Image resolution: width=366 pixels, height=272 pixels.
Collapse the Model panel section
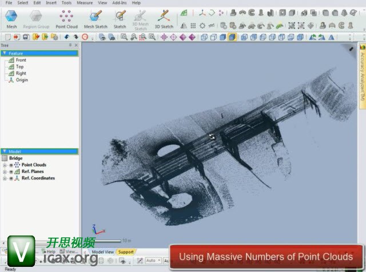(x=5, y=151)
